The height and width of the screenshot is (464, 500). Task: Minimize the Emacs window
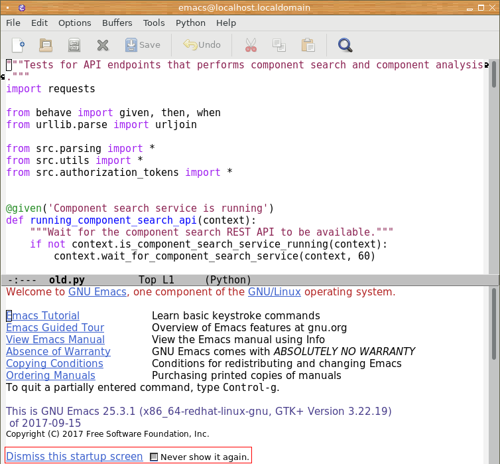pos(469,8)
